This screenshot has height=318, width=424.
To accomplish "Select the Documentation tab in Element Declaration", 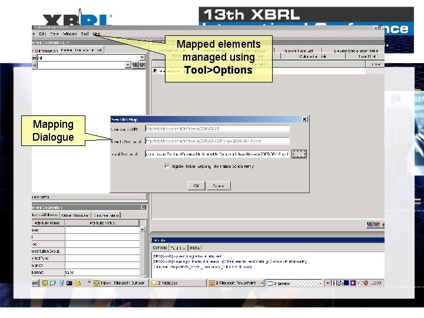I will (106, 216).
